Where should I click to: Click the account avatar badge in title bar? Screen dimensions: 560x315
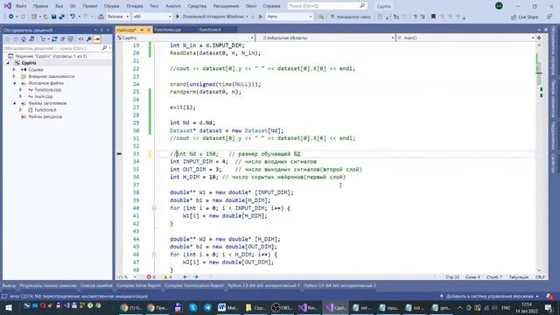point(499,6)
